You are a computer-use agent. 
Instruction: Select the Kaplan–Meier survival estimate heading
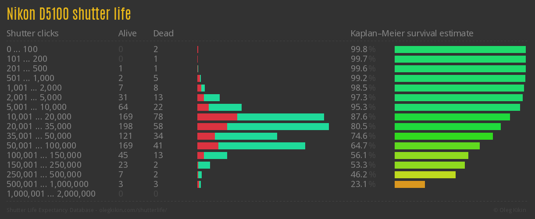412,33
